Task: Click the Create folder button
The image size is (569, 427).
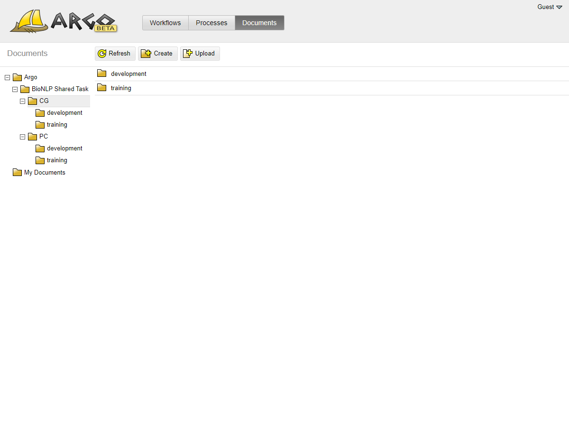Action: coord(158,54)
